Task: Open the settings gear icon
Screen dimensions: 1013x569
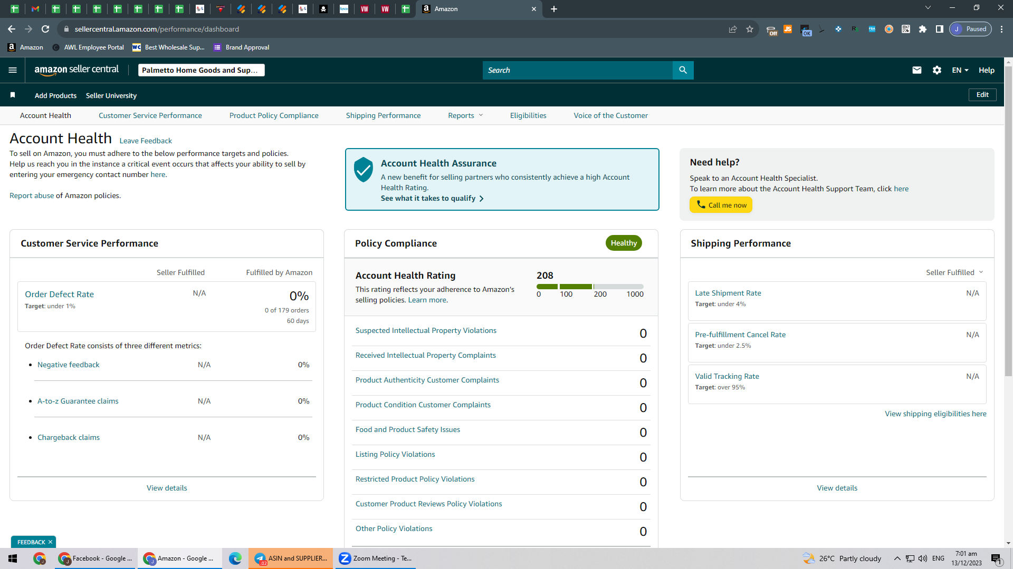Action: click(x=937, y=70)
